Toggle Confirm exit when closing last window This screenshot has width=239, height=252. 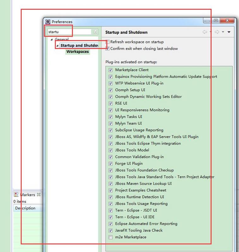pyautogui.click(x=108, y=49)
